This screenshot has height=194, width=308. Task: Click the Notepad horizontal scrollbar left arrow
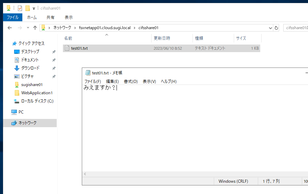point(85,174)
